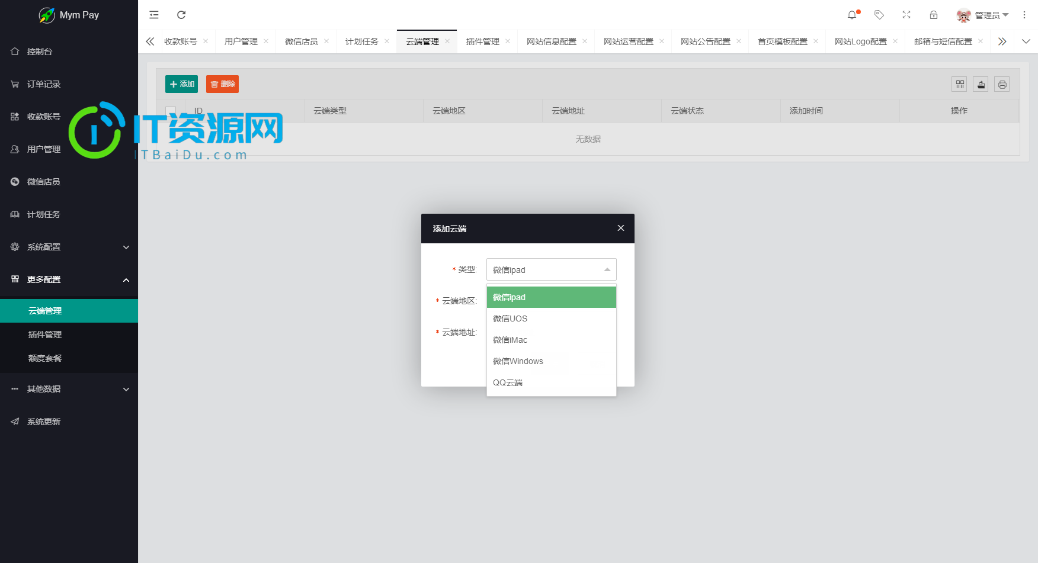Open 订单记录 in sidebar
This screenshot has width=1038, height=563.
(x=69, y=84)
